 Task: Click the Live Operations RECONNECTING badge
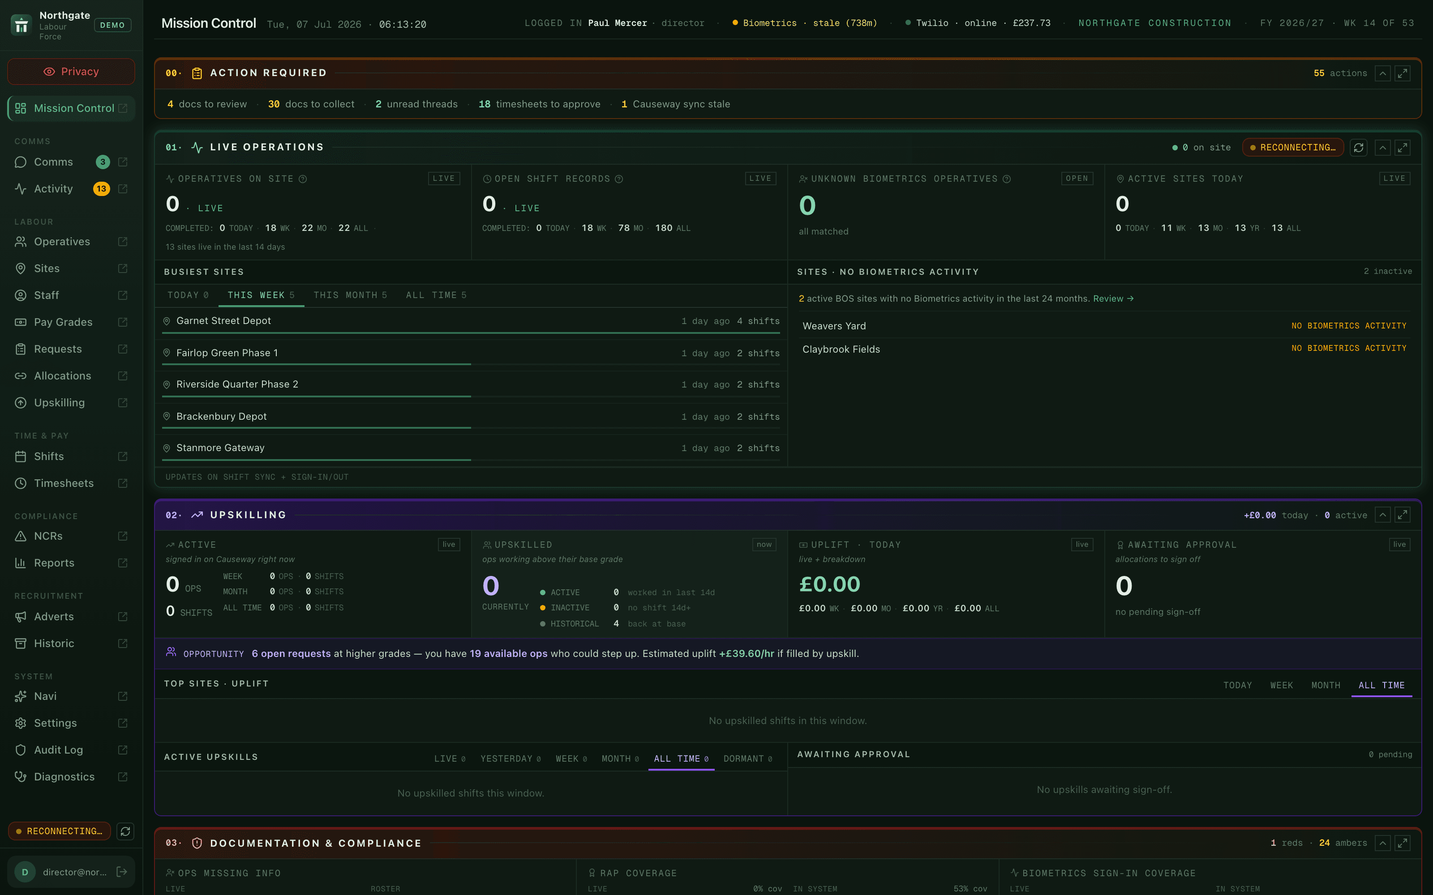coord(1293,147)
